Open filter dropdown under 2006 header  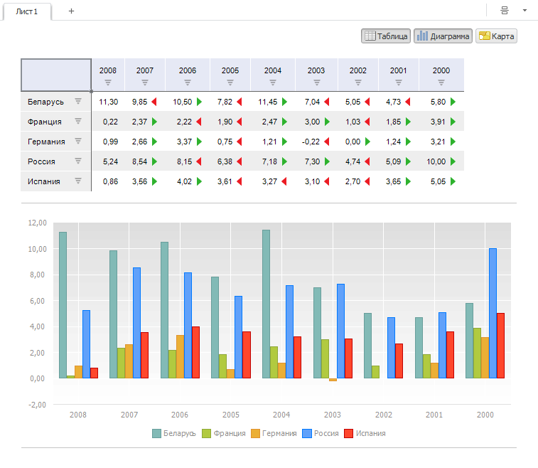(188, 82)
